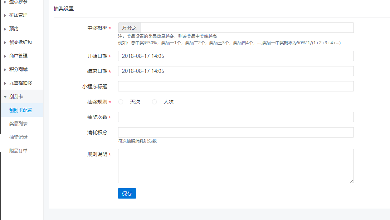Focus the 中奖概率 input field

(247, 28)
